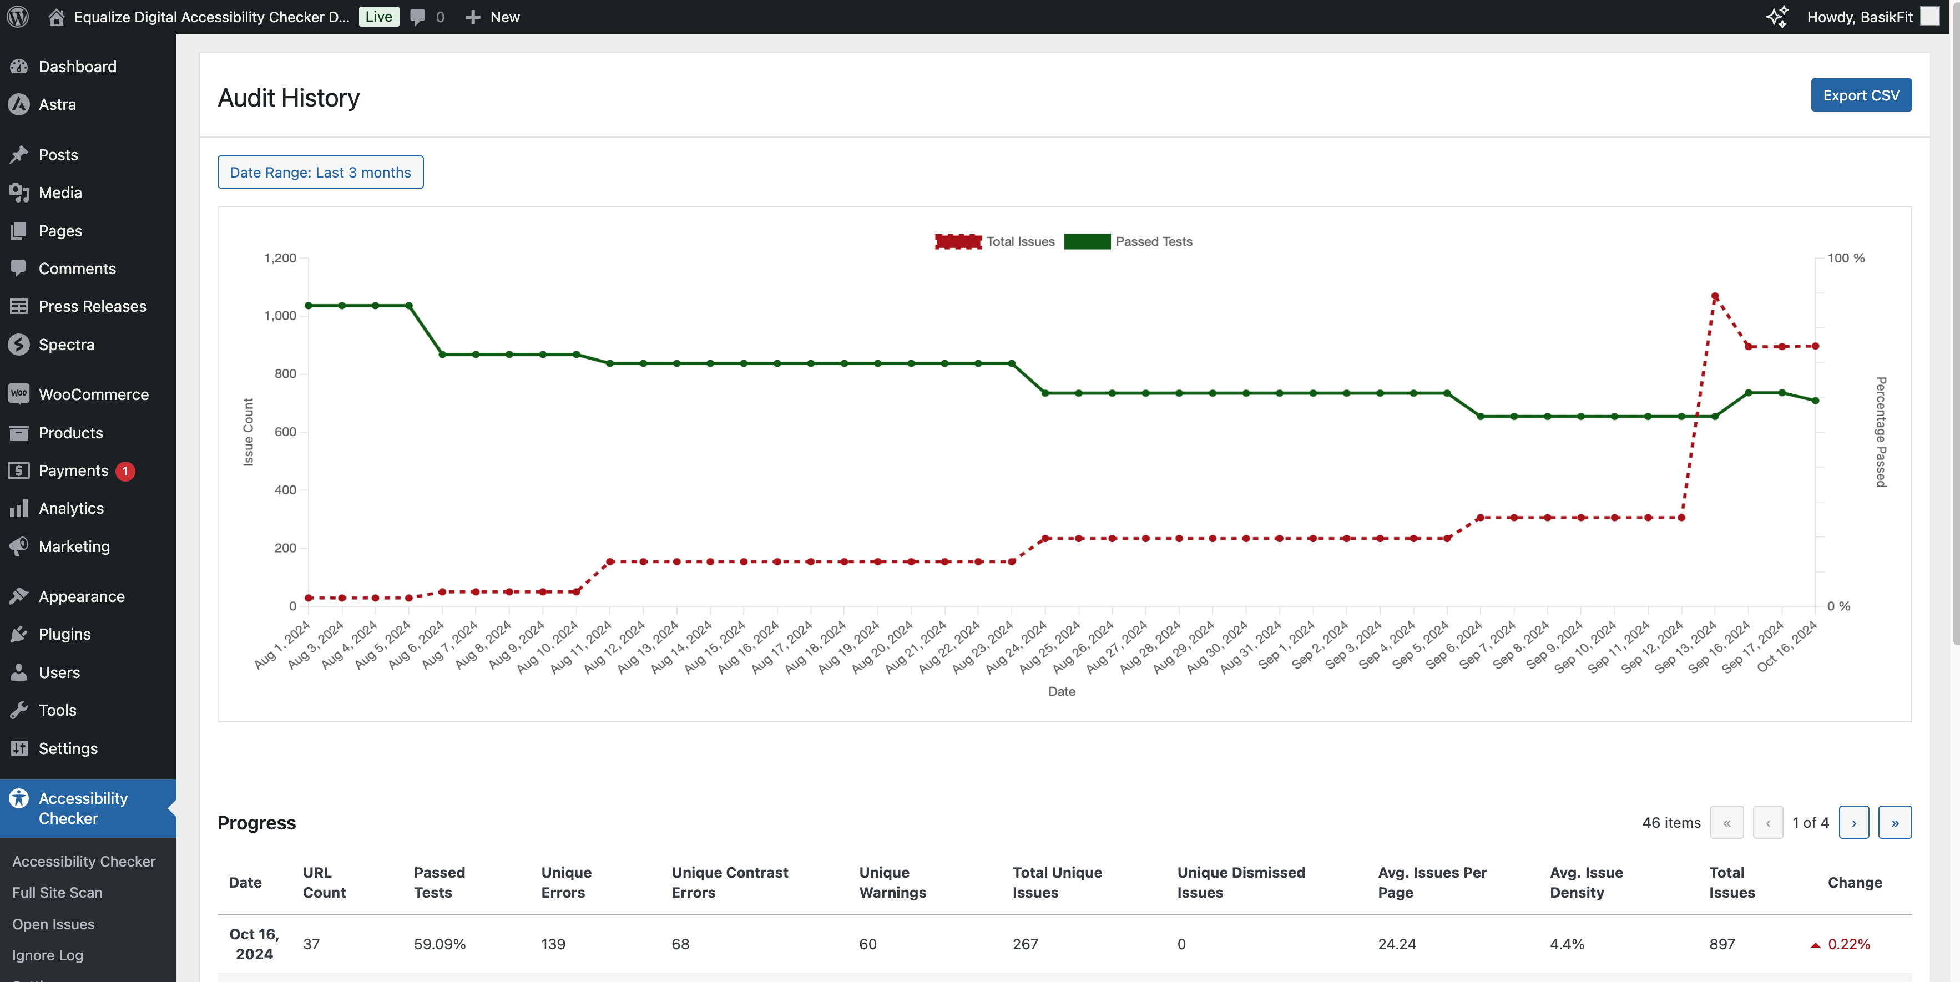Click the Plugins plug icon

19,634
